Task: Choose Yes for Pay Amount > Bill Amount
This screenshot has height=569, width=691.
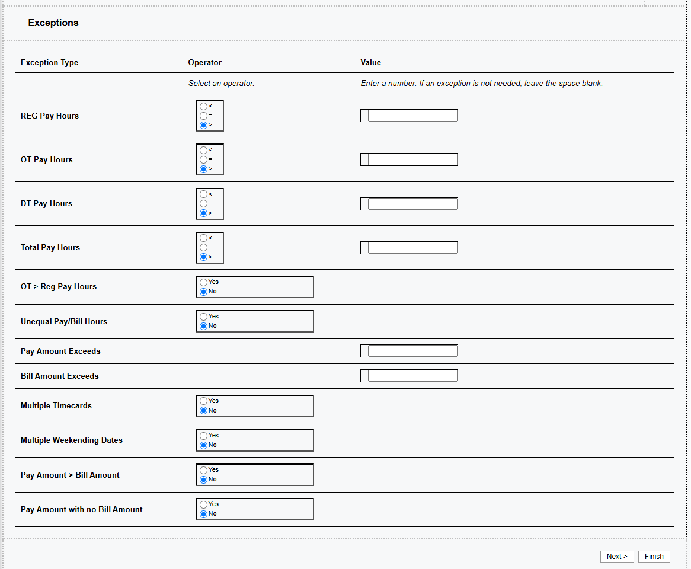Action: [x=204, y=470]
